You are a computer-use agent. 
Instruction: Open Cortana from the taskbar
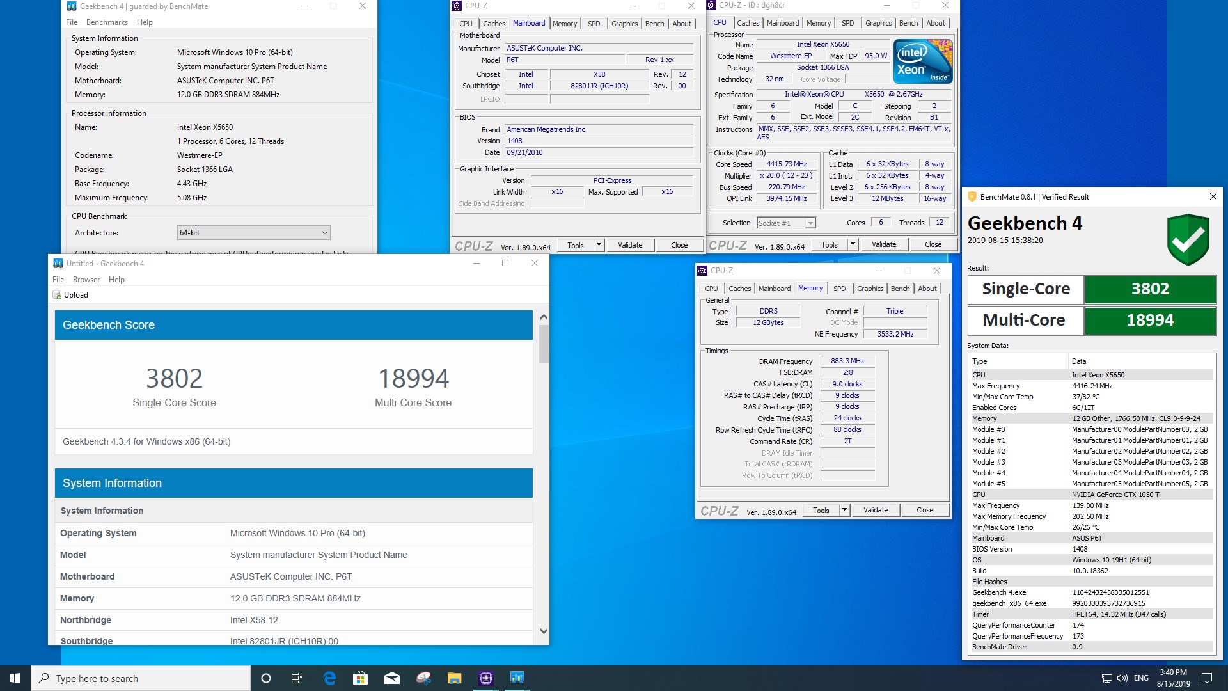266,678
